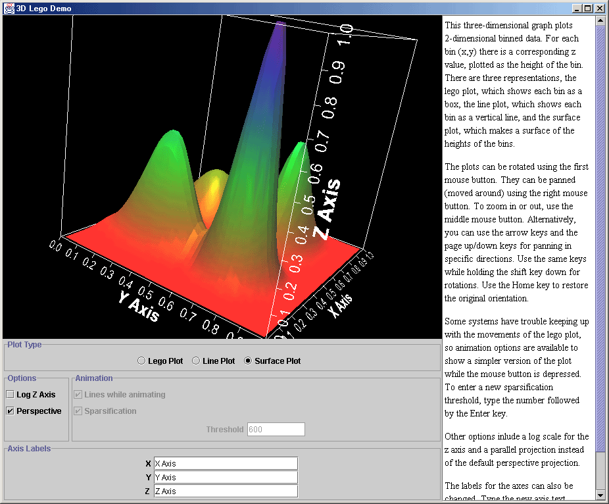Minimize the 3D Lego Demo window
This screenshot has height=504, width=609.
pyautogui.click(x=576, y=8)
